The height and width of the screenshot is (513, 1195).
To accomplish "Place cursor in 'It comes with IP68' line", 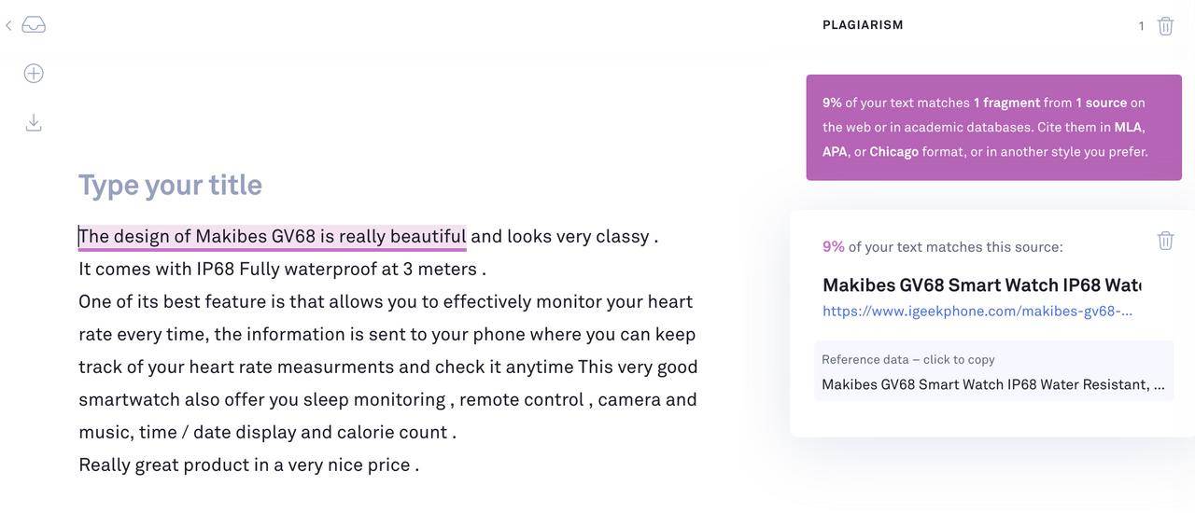I will tap(283, 269).
